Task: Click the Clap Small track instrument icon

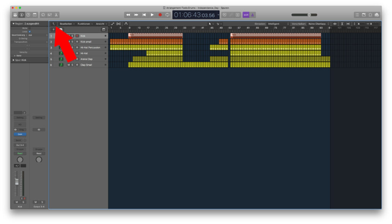Action: pyautogui.click(x=61, y=65)
